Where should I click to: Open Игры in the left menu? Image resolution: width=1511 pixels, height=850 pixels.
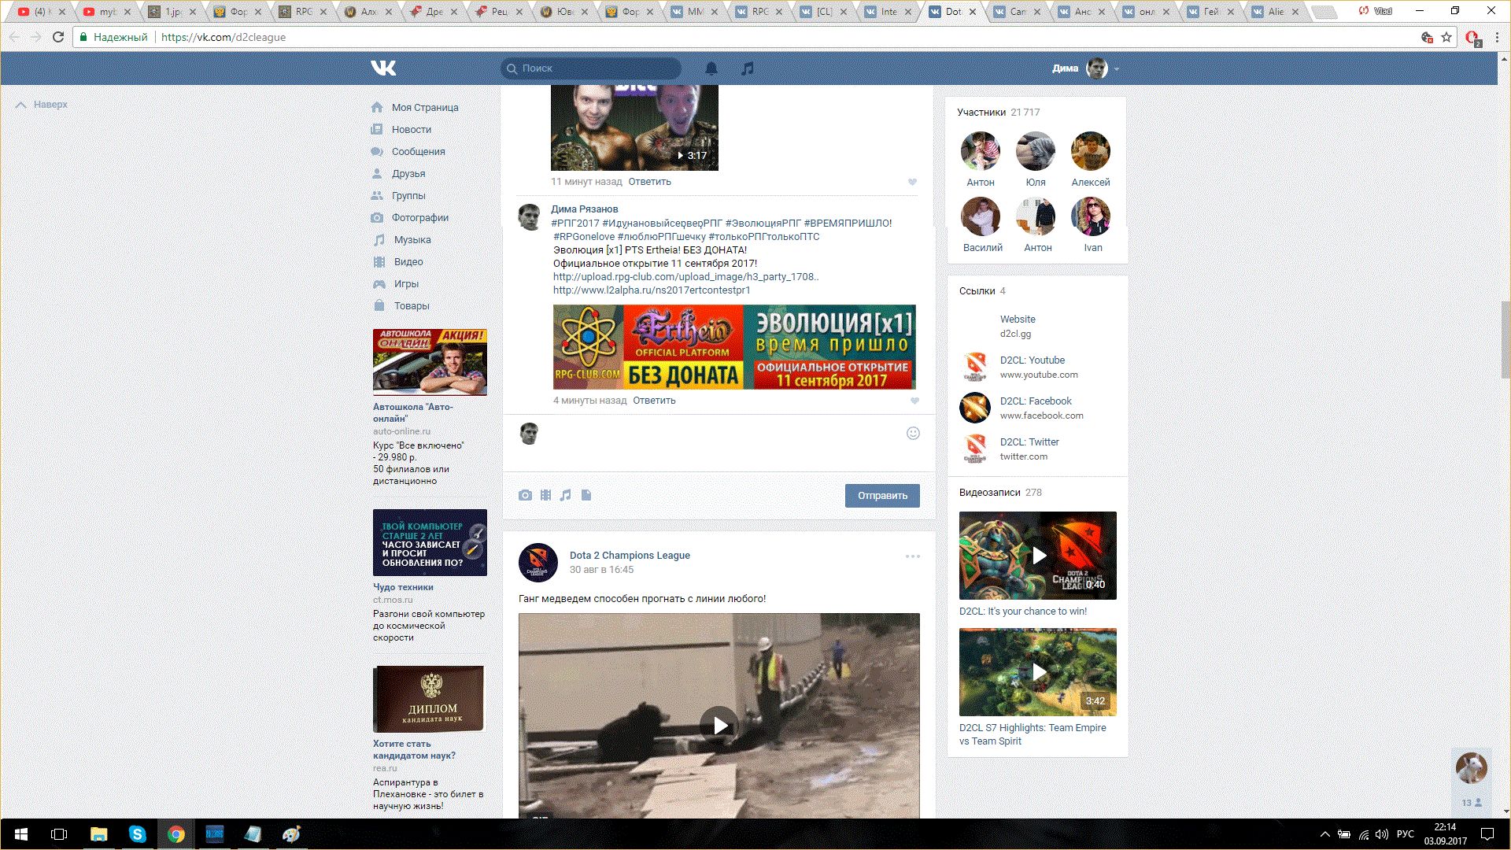[406, 284]
